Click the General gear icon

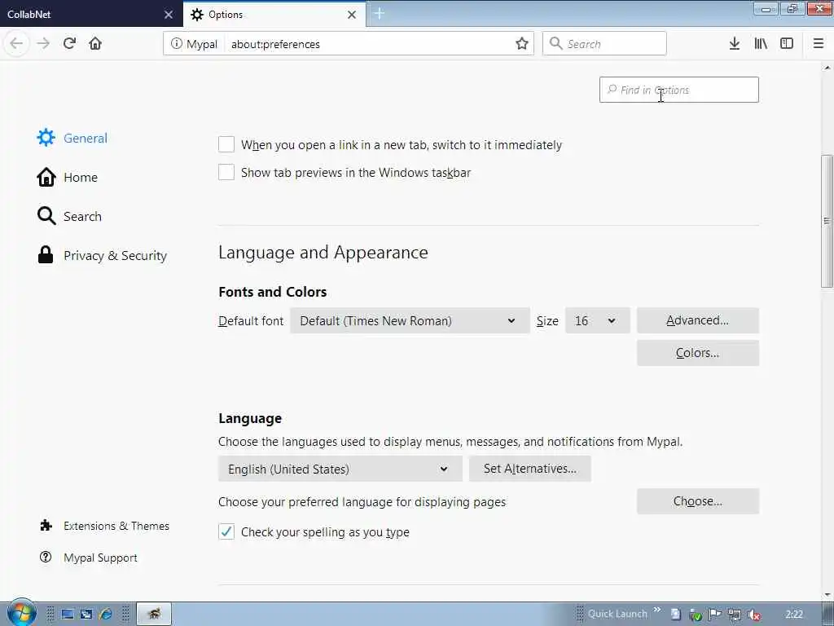(46, 138)
